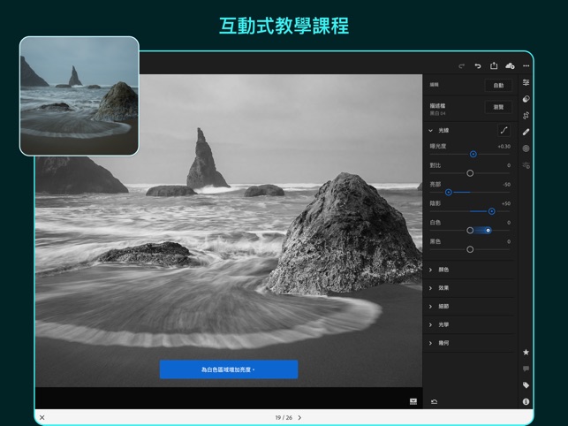The height and width of the screenshot is (426, 568).
Task: Click the 陰影 shadows slider handle
Action: 491,211
